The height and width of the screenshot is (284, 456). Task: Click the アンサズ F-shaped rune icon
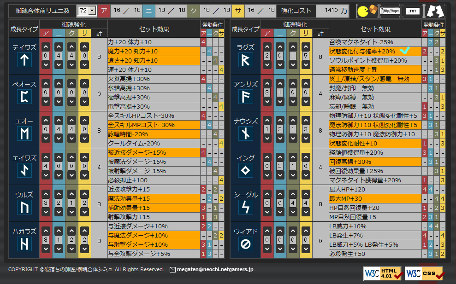245,97
